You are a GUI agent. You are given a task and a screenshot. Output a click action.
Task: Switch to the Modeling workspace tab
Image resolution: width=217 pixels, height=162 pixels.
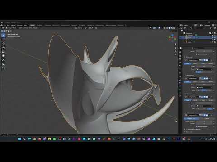tap(39, 25)
